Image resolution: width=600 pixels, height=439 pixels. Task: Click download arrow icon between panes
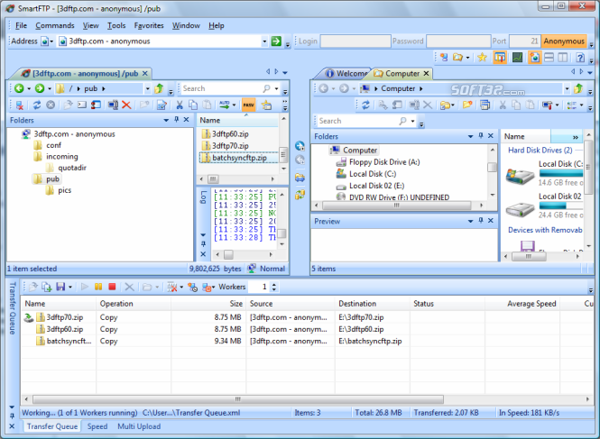[300, 146]
